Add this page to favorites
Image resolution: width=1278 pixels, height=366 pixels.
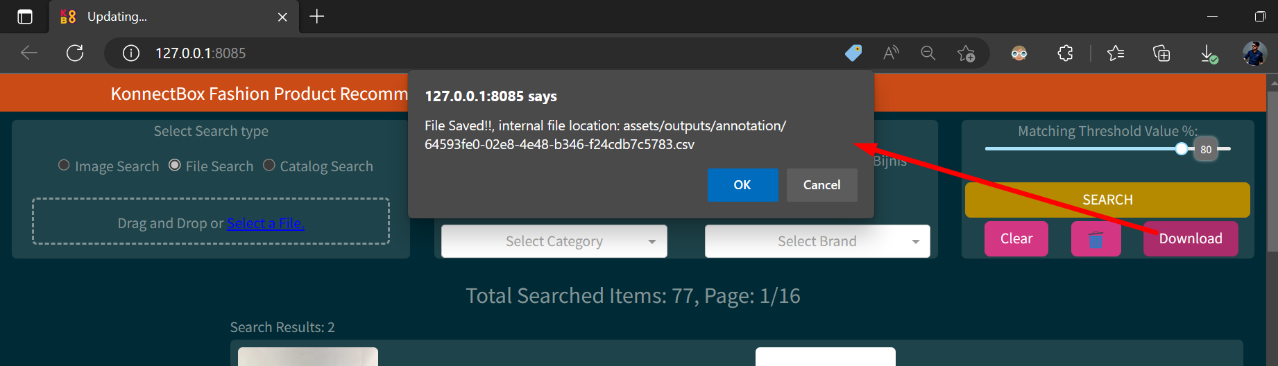coord(965,53)
